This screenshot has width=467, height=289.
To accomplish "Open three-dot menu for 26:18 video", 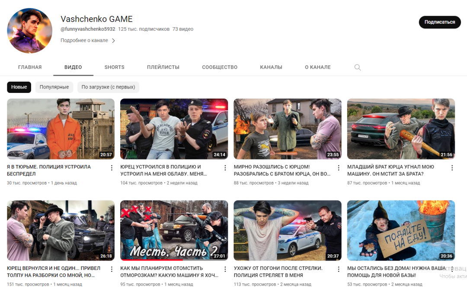I will pyautogui.click(x=112, y=269).
